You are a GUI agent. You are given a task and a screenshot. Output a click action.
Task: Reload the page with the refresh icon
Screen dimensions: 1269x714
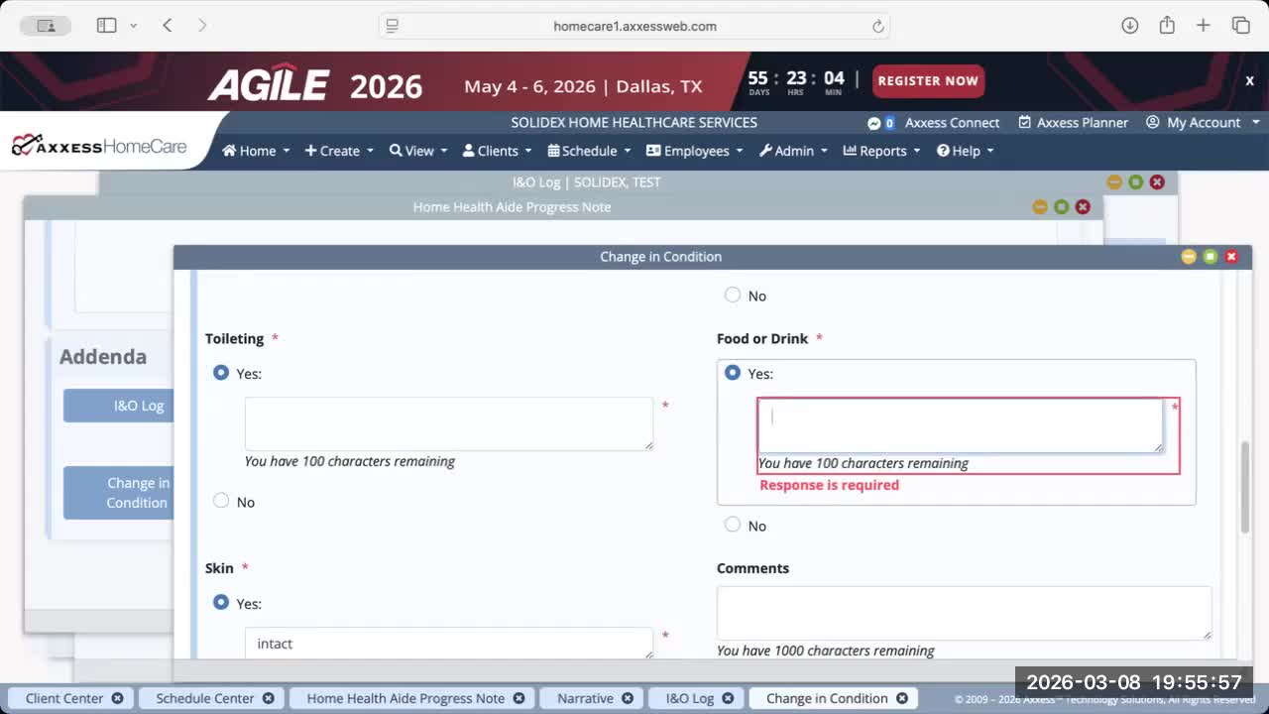pyautogui.click(x=877, y=27)
